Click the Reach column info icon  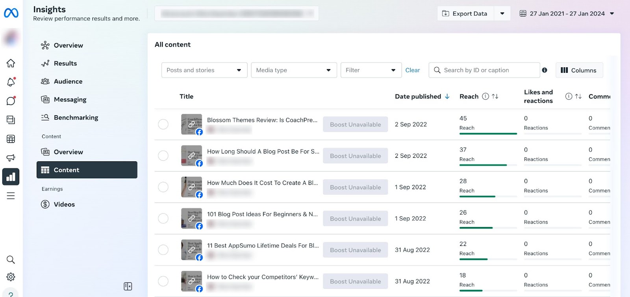pyautogui.click(x=485, y=96)
